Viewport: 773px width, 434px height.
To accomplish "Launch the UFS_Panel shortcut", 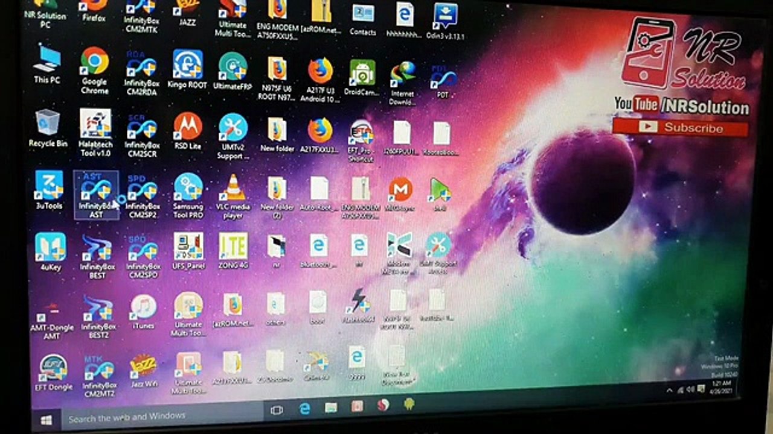I will point(189,252).
